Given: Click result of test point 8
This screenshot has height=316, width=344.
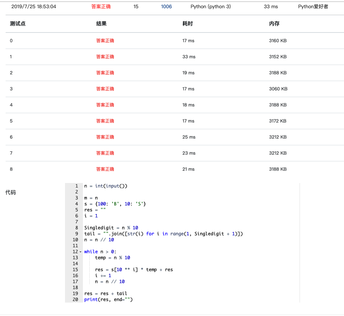Looking at the screenshot, I should tap(105, 169).
